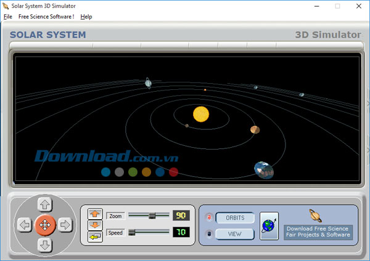Click the orange center move button
The width and height of the screenshot is (370, 261).
45,225
